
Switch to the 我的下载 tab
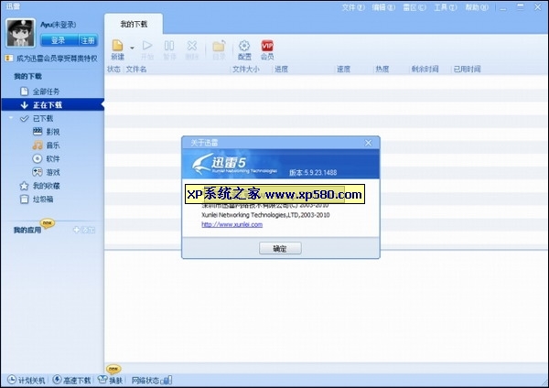(134, 21)
